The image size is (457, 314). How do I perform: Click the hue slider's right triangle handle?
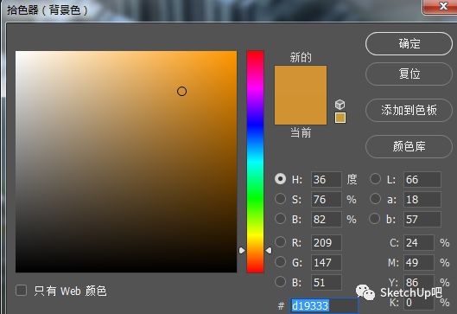pos(269,250)
